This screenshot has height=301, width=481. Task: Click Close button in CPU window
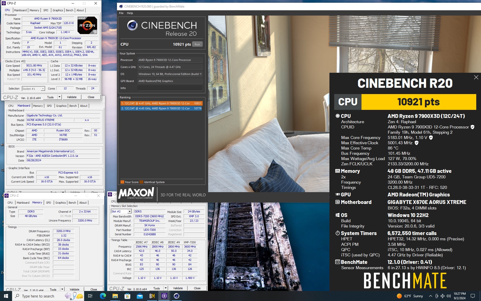click(91, 97)
